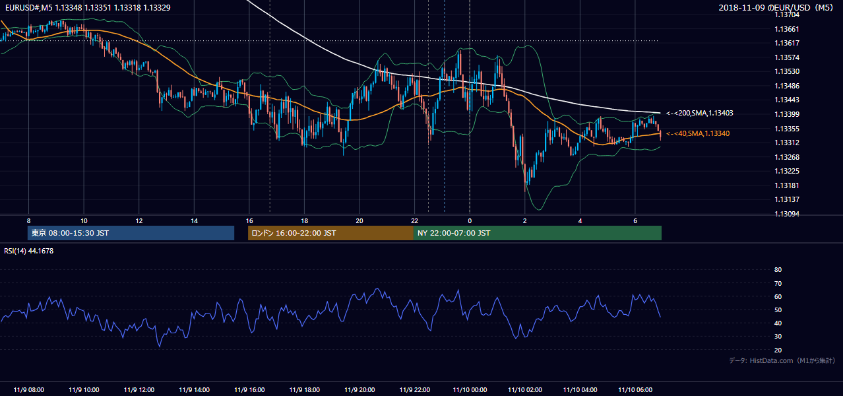This screenshot has width=843, height=396.
Task: Click the 11/9 16:00 bottom time label
Action: point(249,390)
